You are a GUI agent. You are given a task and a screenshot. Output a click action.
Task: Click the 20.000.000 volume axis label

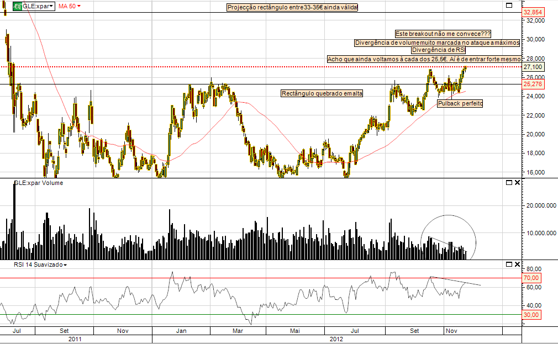pyautogui.click(x=541, y=205)
